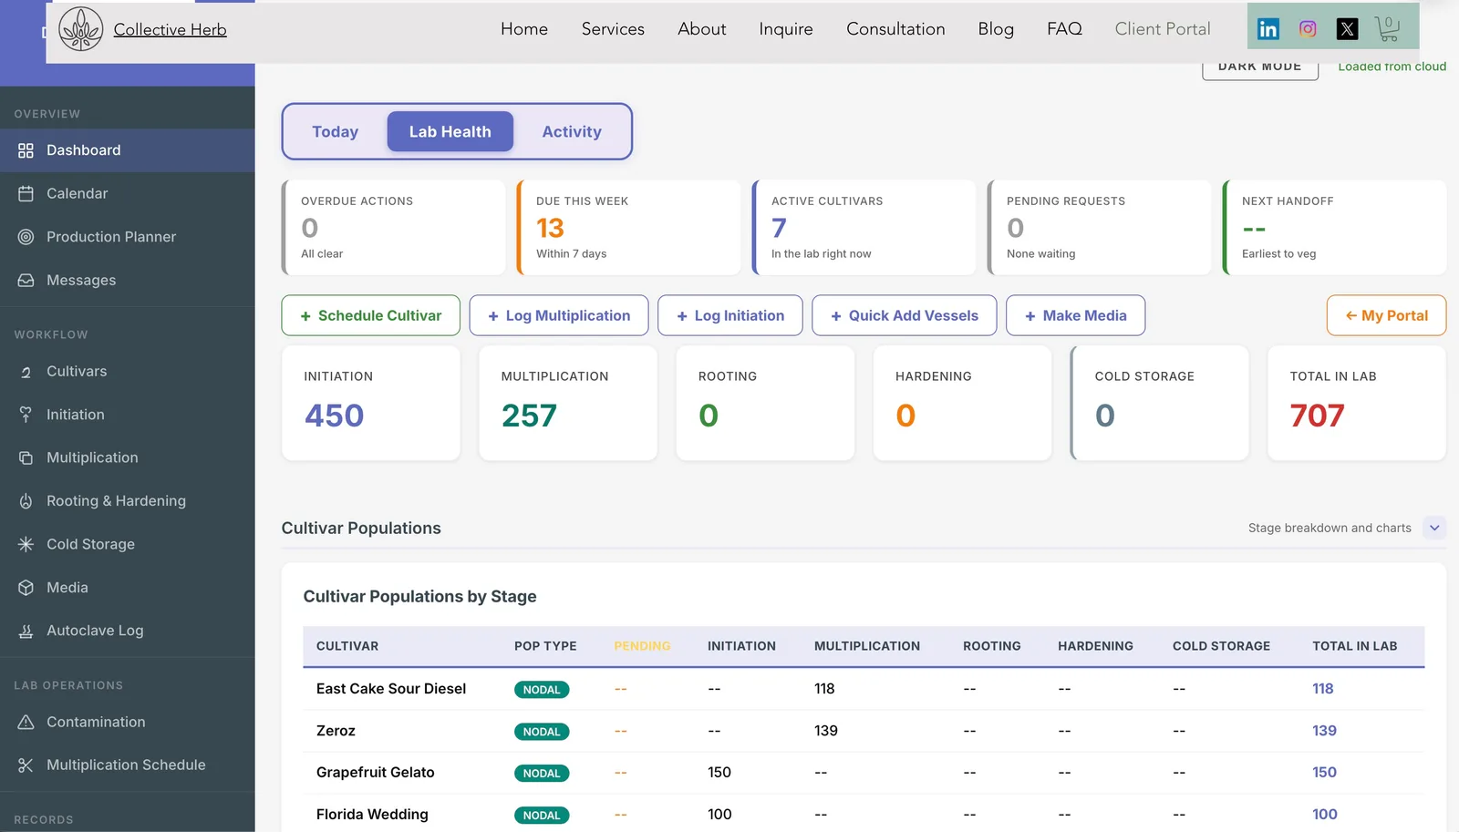Click the Cold Storage snowflake icon
This screenshot has height=832, width=1459.
[26, 544]
